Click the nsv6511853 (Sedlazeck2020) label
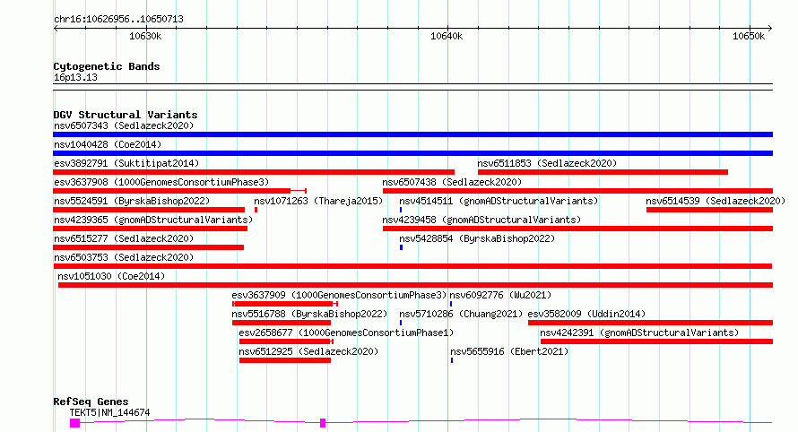Image resolution: width=798 pixels, height=432 pixels. click(547, 163)
